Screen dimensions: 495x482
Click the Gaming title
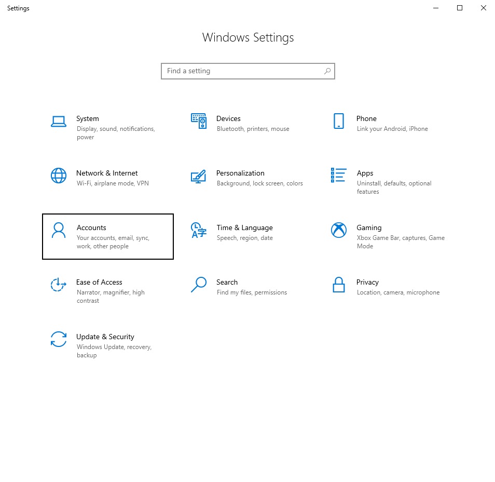pos(369,228)
